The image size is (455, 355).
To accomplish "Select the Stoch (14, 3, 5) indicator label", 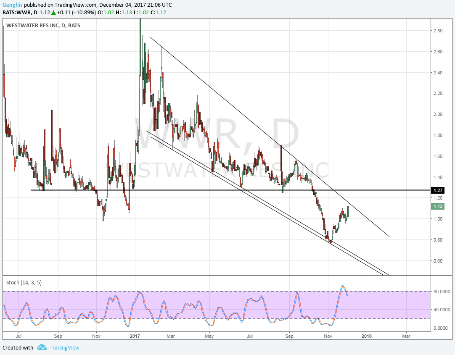I will tap(24, 282).
